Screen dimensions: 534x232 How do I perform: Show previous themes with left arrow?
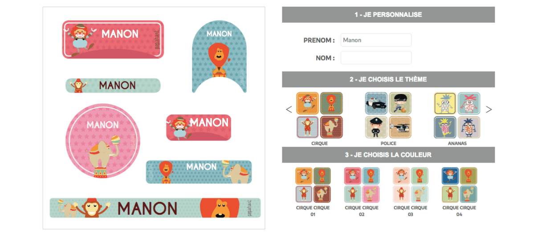(289, 110)
